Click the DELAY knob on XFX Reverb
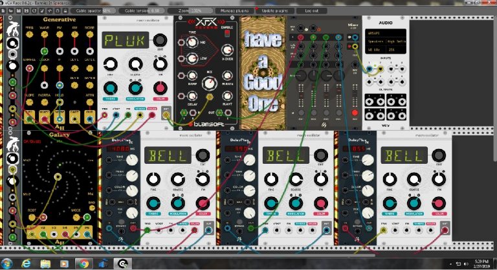 (192, 95)
